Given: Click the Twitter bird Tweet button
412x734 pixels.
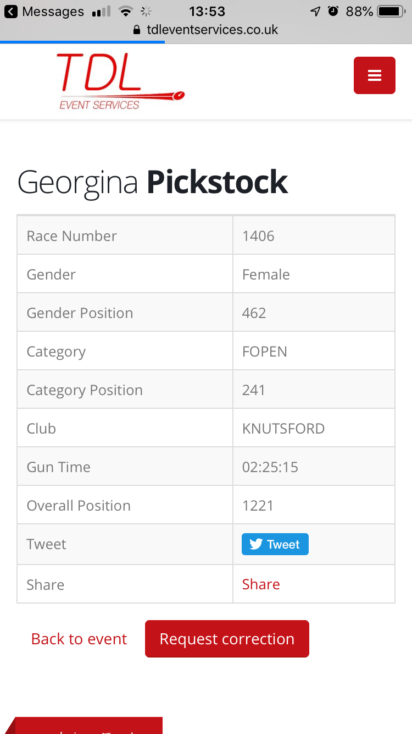Looking at the screenshot, I should [x=275, y=544].
